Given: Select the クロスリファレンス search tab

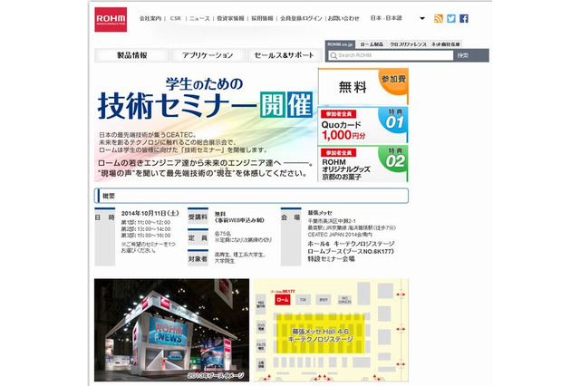Looking at the screenshot, I should (x=408, y=44).
